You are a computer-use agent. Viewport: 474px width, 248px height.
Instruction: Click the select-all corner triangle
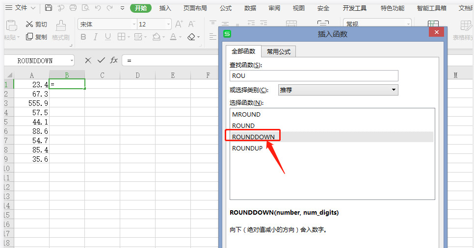click(x=9, y=75)
